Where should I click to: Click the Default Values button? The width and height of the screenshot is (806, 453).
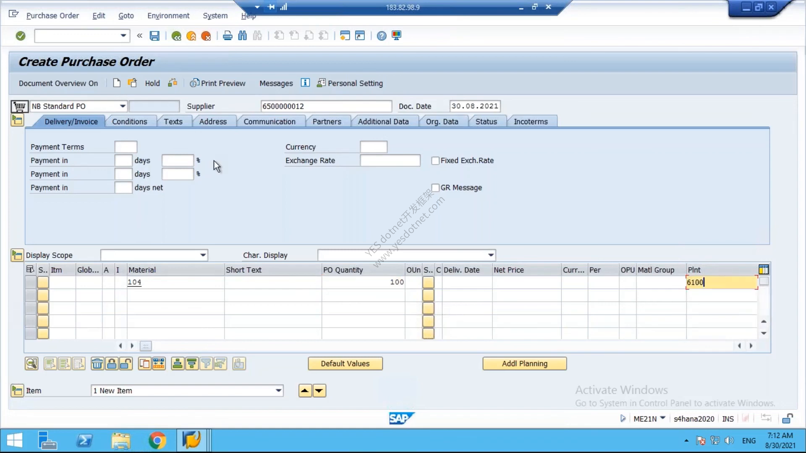345,364
